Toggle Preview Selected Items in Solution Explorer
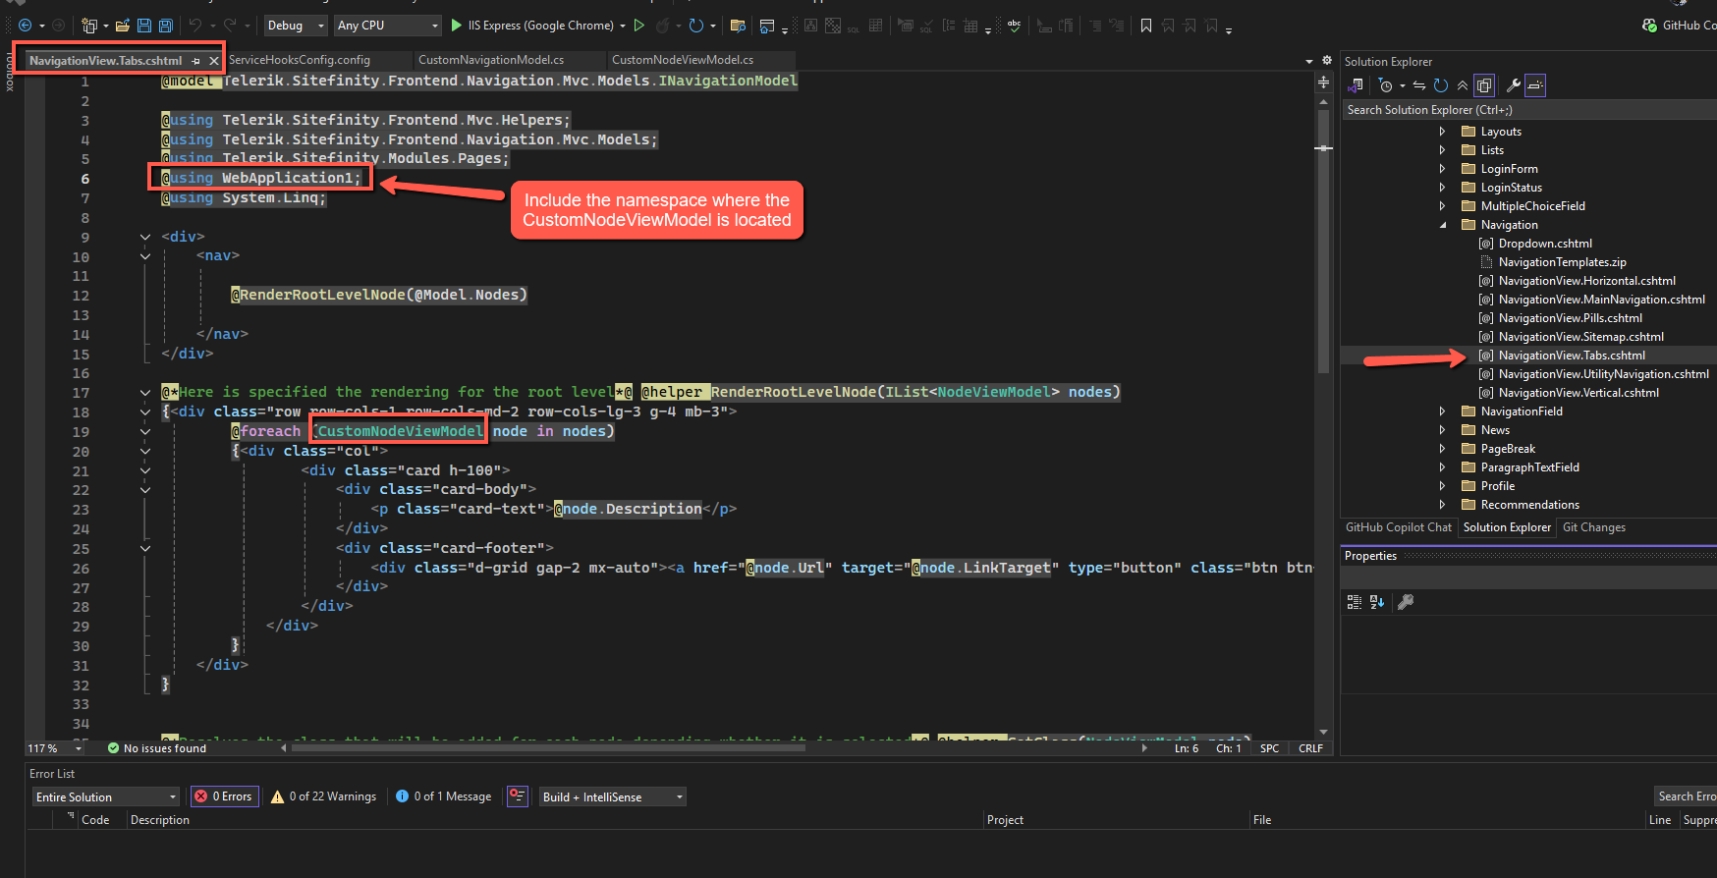The image size is (1717, 878). (1536, 85)
